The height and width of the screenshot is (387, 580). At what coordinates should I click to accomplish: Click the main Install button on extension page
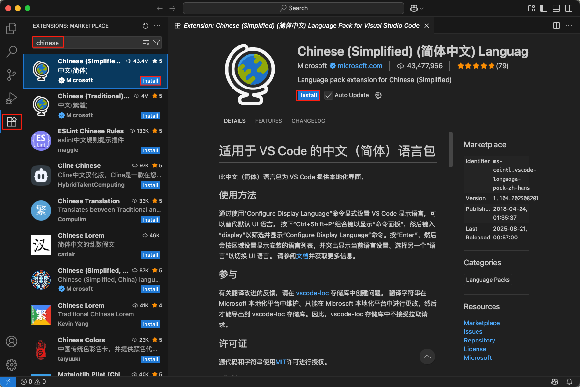point(309,95)
